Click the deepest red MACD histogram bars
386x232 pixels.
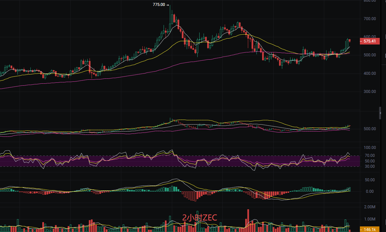coord(196,196)
